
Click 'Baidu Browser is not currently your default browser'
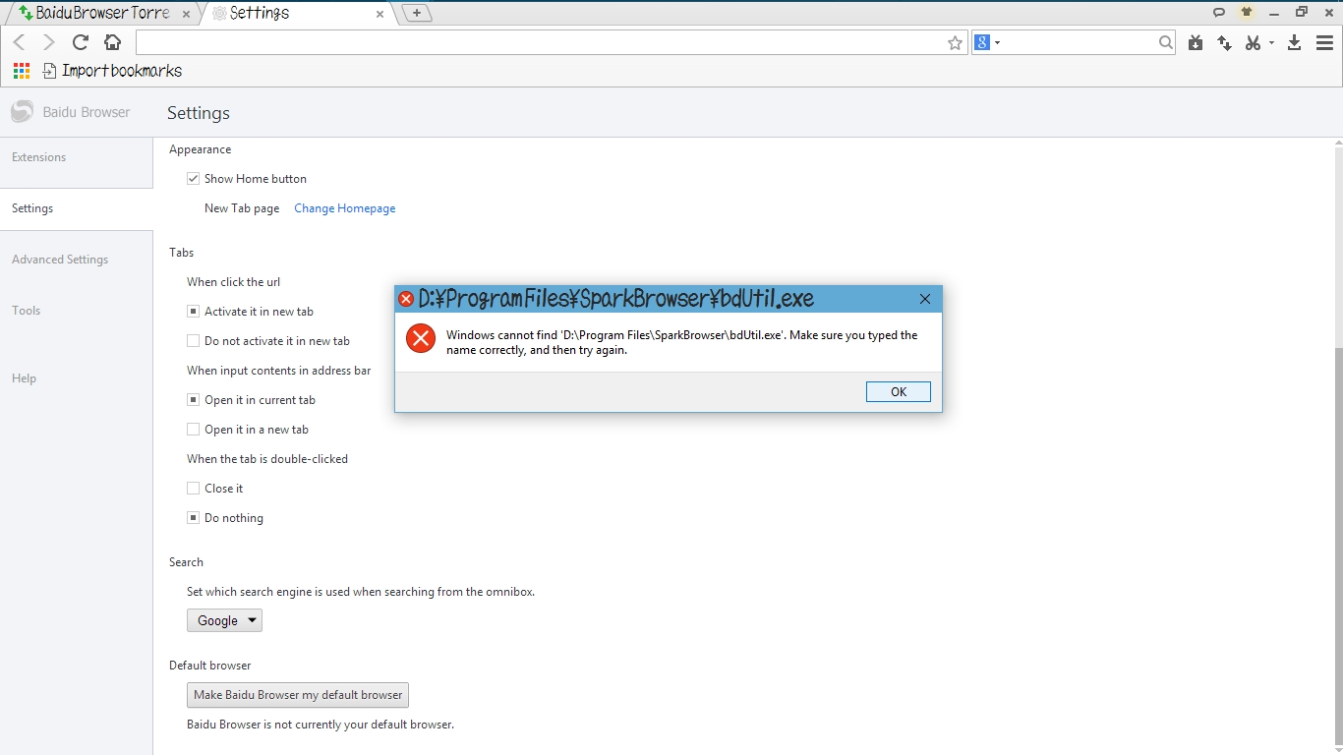[321, 725]
